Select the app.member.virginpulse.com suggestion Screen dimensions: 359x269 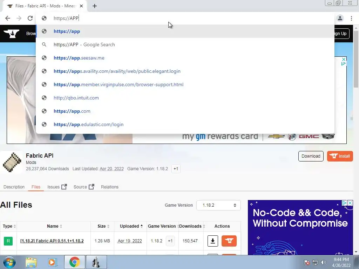[185, 84]
